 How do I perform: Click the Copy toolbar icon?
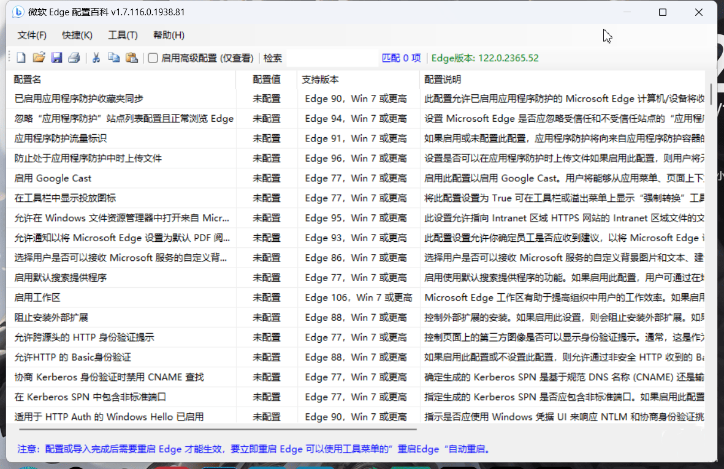click(113, 58)
